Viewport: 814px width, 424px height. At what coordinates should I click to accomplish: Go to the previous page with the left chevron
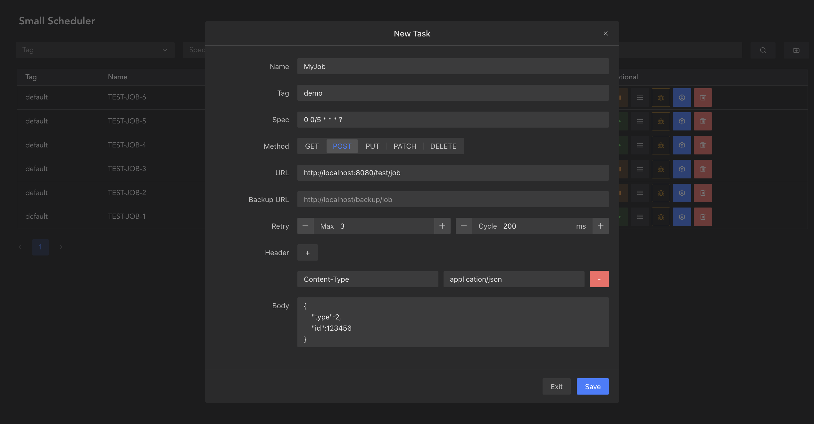(x=20, y=247)
